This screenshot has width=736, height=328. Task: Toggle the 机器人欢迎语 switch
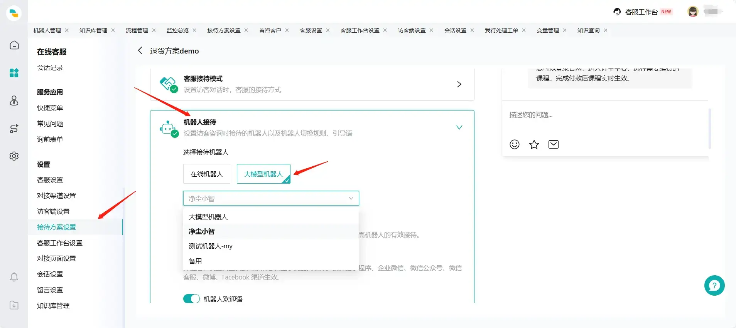point(191,299)
